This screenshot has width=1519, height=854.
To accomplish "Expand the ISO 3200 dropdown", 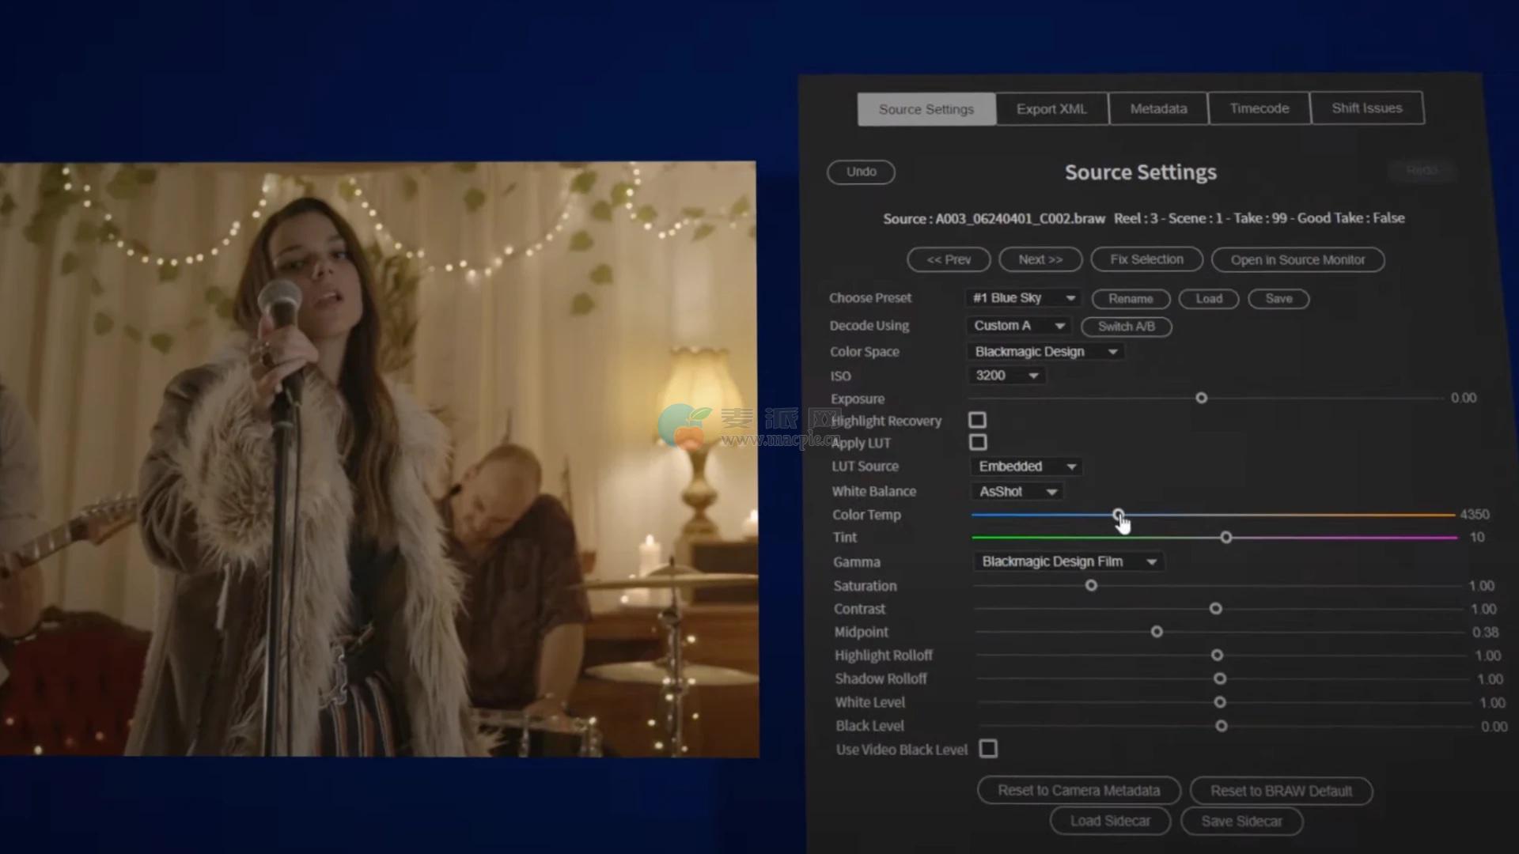I will 1006,376.
